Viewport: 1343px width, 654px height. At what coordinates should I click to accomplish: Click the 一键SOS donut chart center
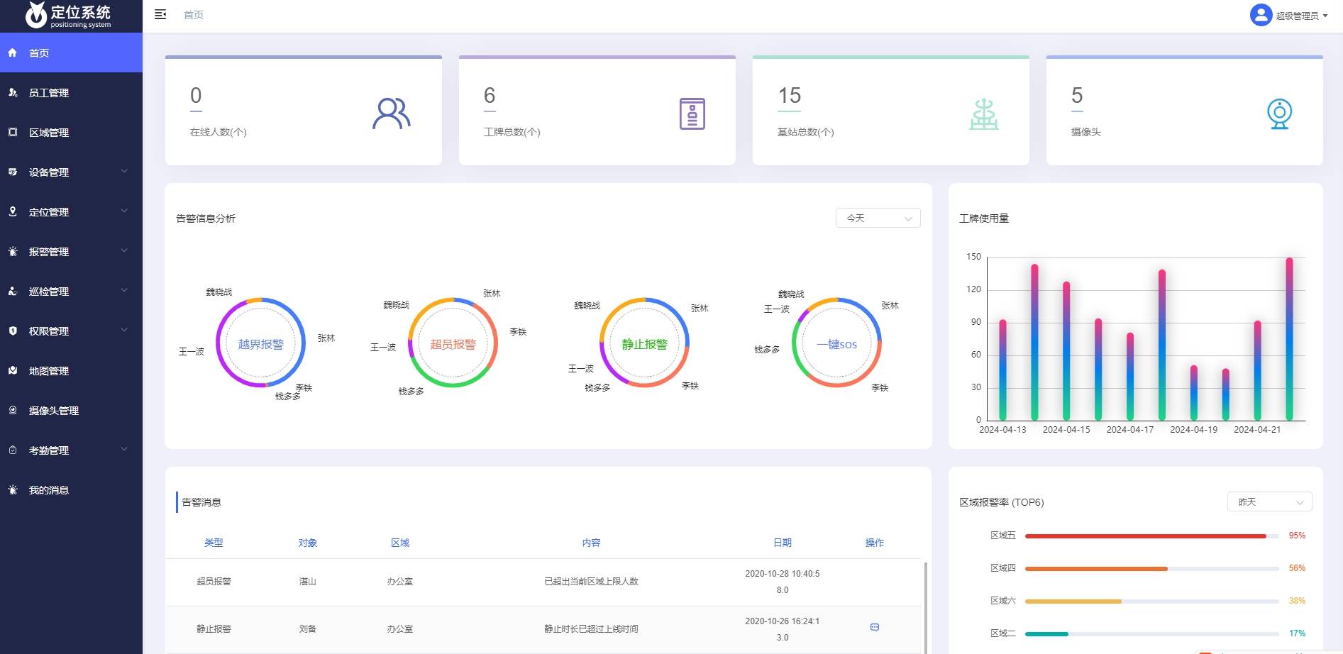point(836,344)
